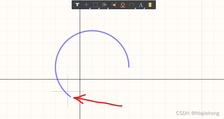The height and width of the screenshot is (119, 224).
Task: Open the selection filter funnel icon
Action: tap(77, 5)
